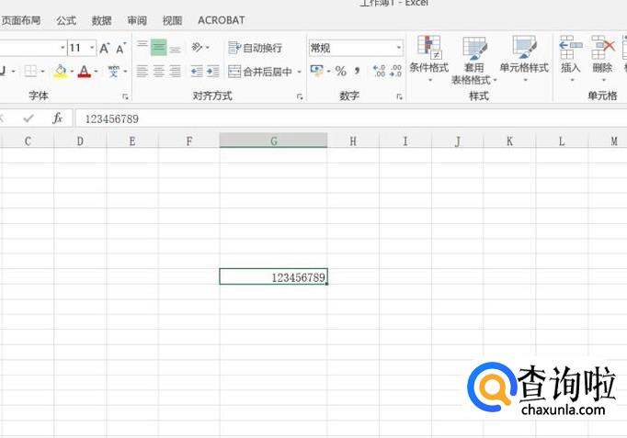Image resolution: width=627 pixels, height=438 pixels.
Task: Align cell text to the right
Action: (175, 72)
